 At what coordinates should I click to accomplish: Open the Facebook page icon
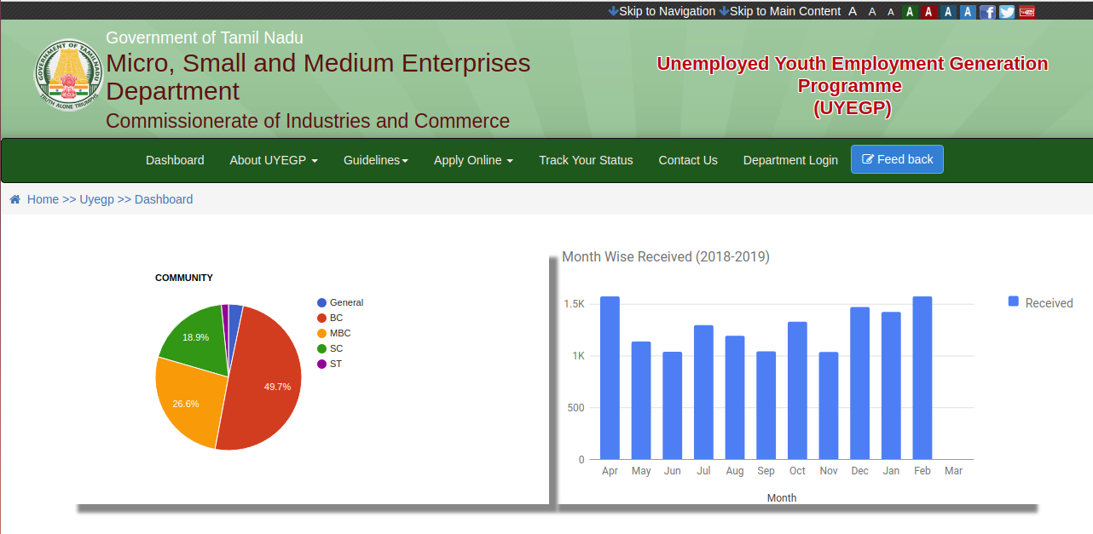tap(987, 12)
